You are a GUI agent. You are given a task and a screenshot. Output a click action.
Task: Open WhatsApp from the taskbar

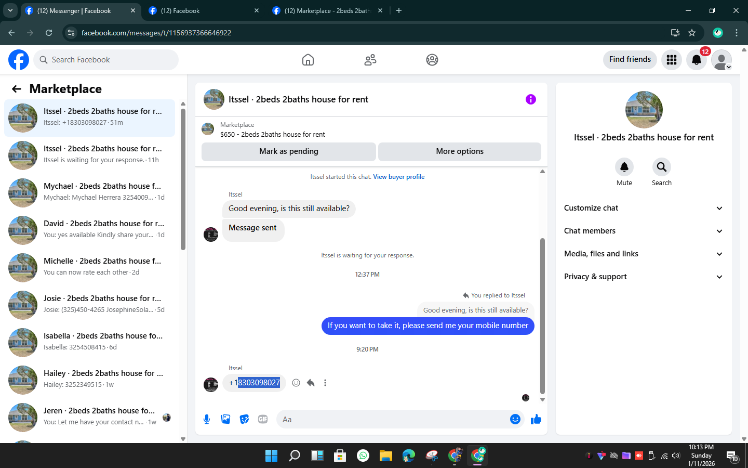tap(363, 456)
